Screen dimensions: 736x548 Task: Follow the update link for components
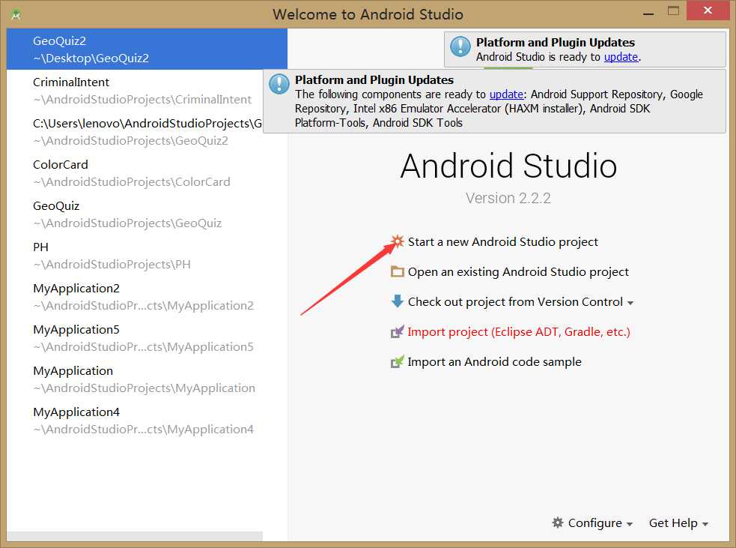pyautogui.click(x=506, y=94)
